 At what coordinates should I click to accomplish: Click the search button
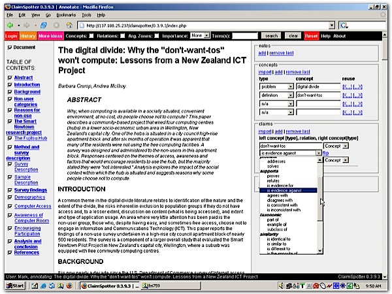[271, 36]
